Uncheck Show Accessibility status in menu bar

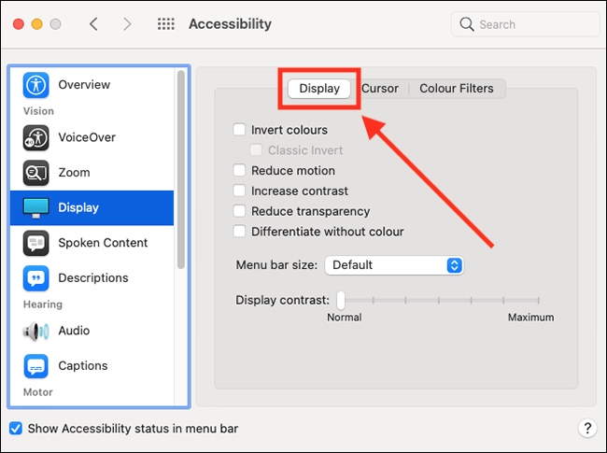pyautogui.click(x=16, y=429)
